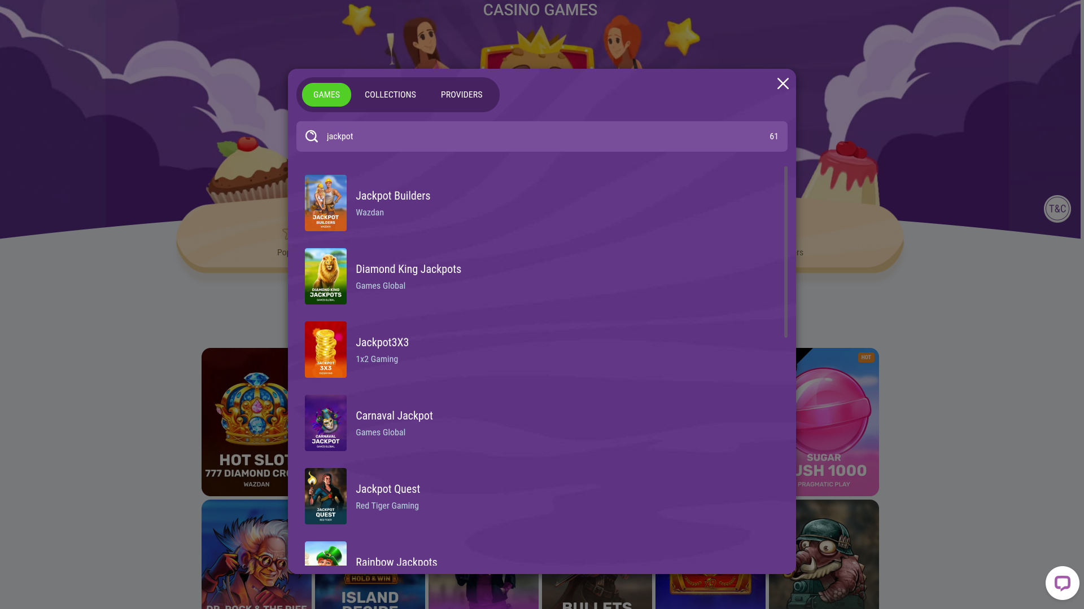Select the Jackpot3X3 coin stack thumbnail

click(x=326, y=350)
